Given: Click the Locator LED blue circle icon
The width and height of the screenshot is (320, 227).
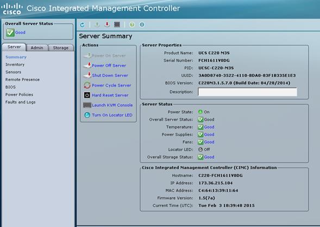Looking at the screenshot, I should point(87,115).
